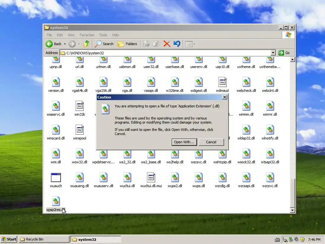Click the red Delete X icon

tap(167, 44)
